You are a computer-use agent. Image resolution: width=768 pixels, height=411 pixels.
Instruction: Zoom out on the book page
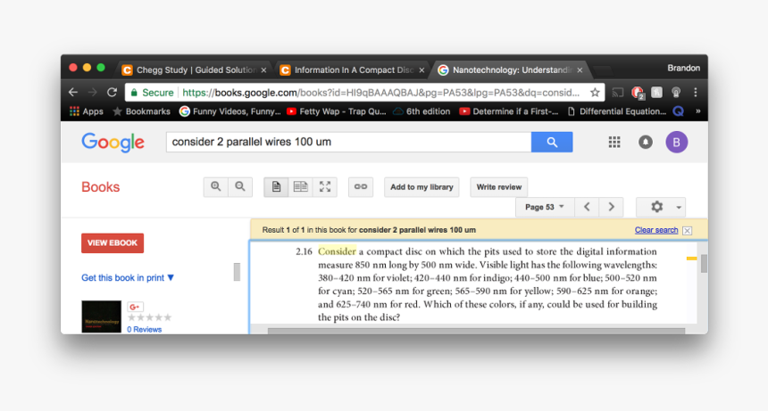[x=240, y=186]
